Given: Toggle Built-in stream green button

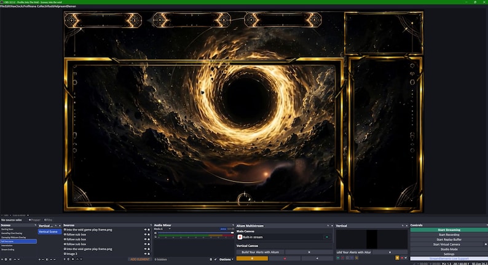Looking at the screenshot, I should click(x=327, y=237).
